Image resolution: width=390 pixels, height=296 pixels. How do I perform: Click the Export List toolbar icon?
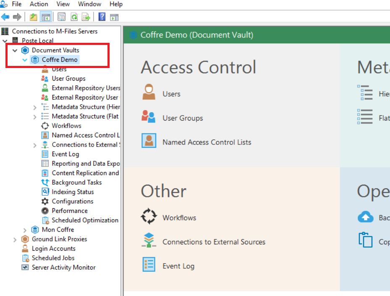point(86,17)
